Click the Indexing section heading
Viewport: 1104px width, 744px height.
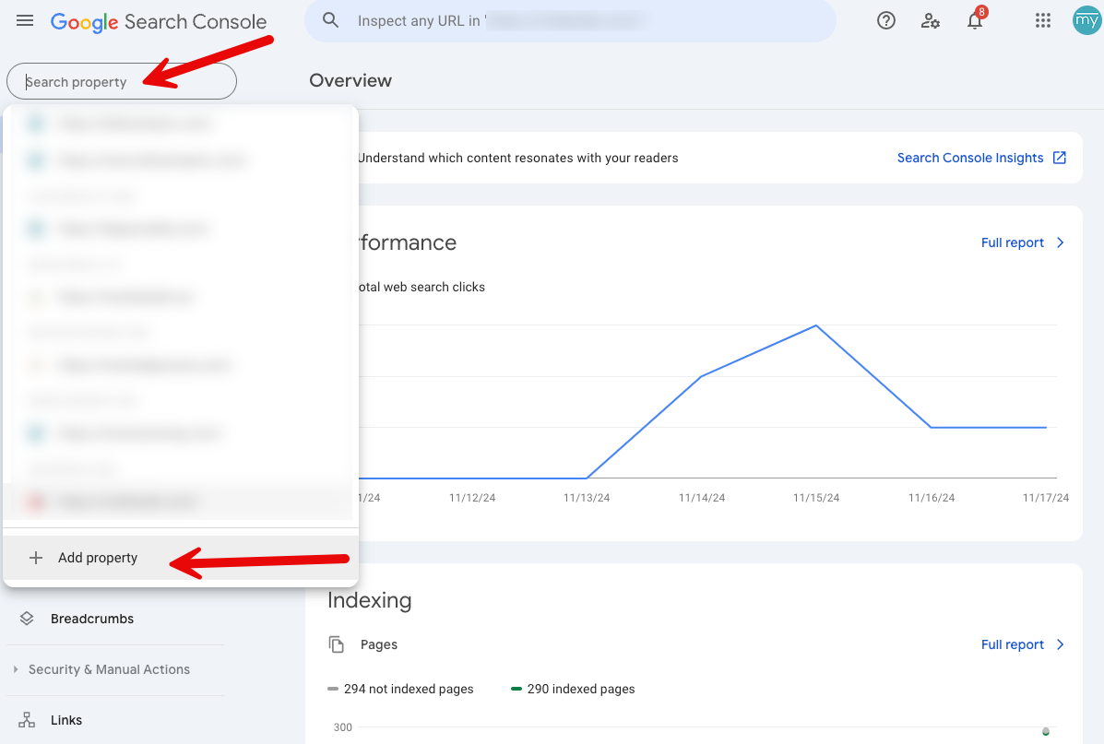coord(369,600)
